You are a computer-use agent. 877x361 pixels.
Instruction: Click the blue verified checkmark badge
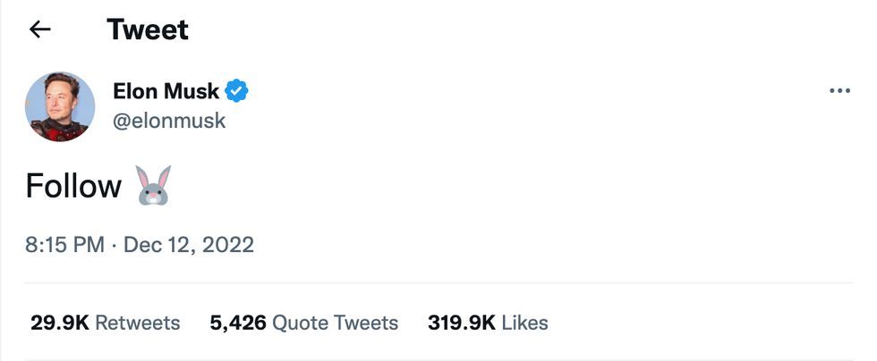236,90
